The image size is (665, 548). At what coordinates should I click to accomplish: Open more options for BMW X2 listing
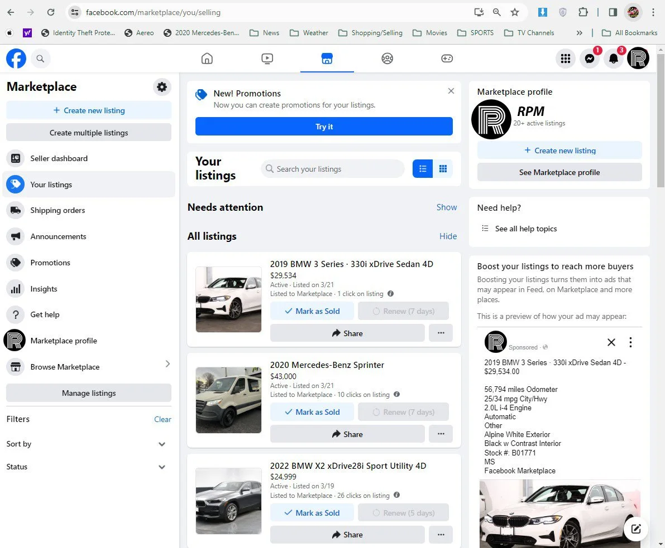(441, 535)
